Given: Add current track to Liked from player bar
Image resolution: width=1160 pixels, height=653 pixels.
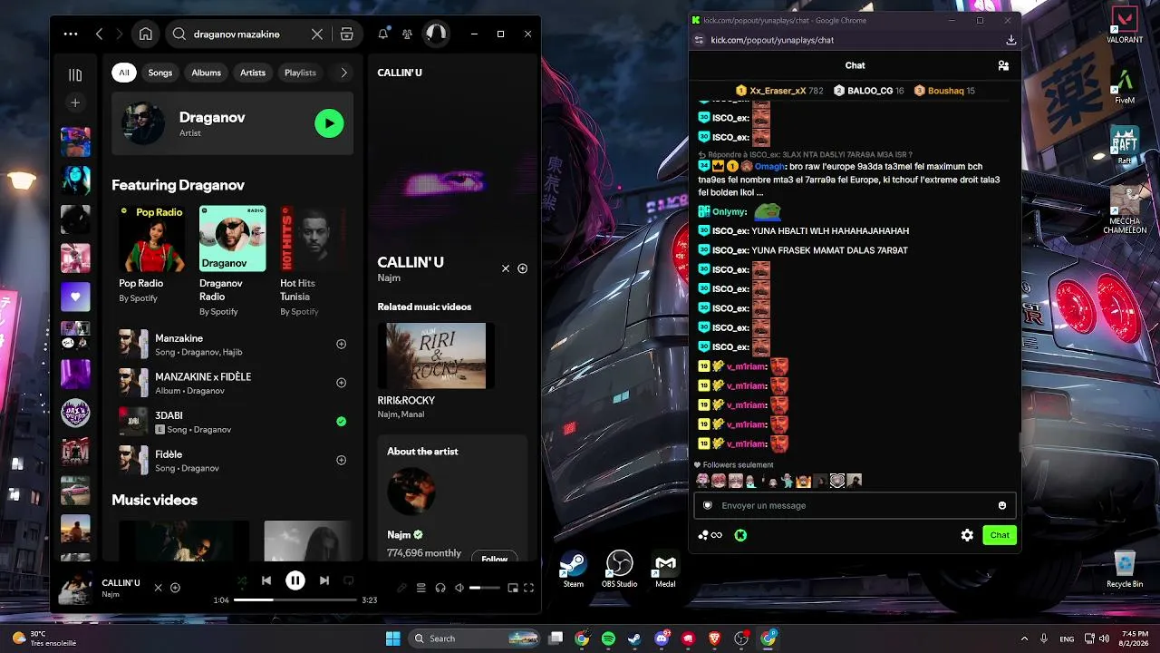Looking at the screenshot, I should [x=175, y=588].
